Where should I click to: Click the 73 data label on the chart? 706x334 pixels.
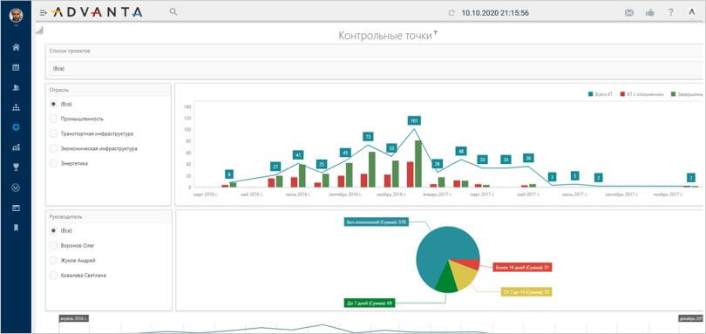click(x=368, y=137)
